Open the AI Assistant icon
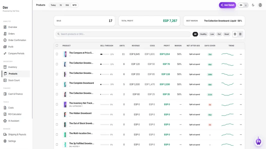The image size is (266, 149). (5, 121)
